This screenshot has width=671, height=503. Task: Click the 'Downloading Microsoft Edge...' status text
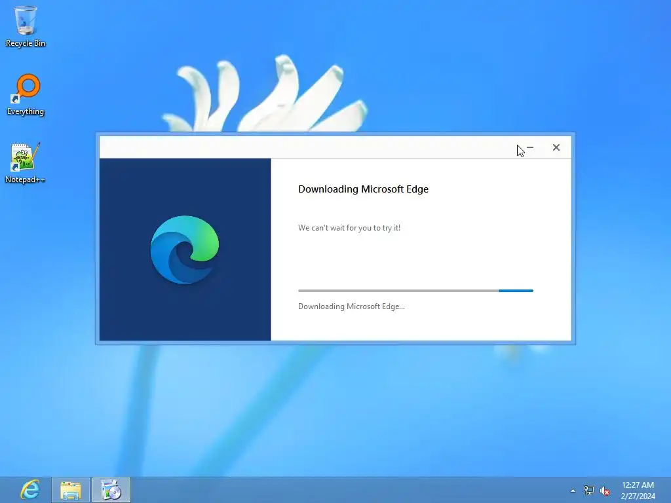pos(351,307)
